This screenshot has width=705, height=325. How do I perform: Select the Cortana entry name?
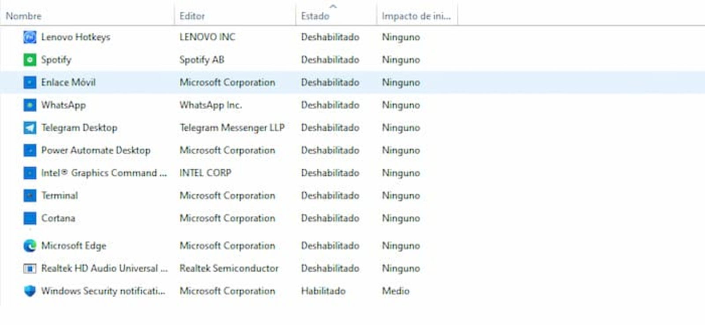click(58, 218)
